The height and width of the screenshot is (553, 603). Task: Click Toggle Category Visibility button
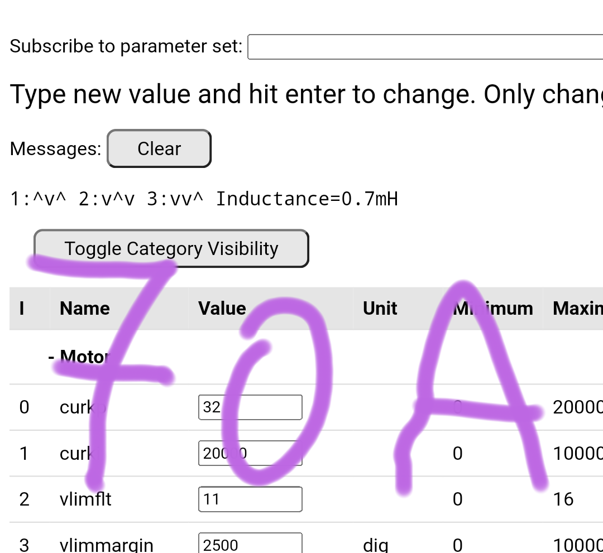(171, 248)
